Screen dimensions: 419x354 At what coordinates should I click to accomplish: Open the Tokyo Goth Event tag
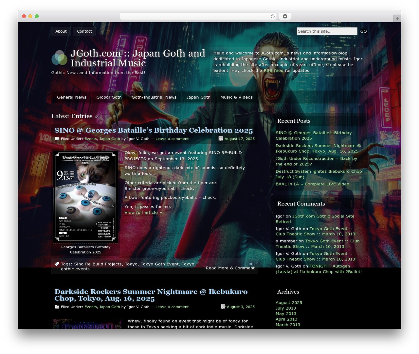(160, 264)
